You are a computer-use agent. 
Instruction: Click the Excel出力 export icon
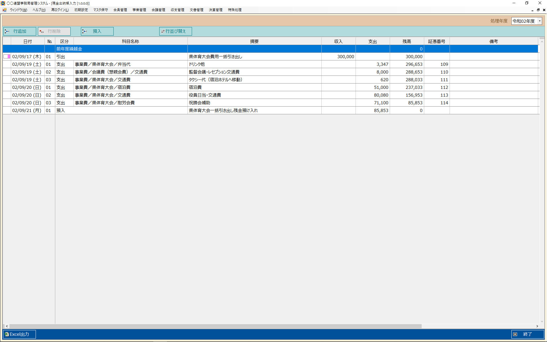coord(7,334)
